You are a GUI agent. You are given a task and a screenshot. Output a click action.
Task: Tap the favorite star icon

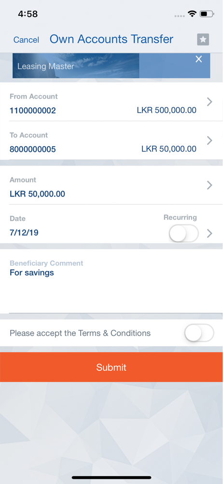(203, 40)
